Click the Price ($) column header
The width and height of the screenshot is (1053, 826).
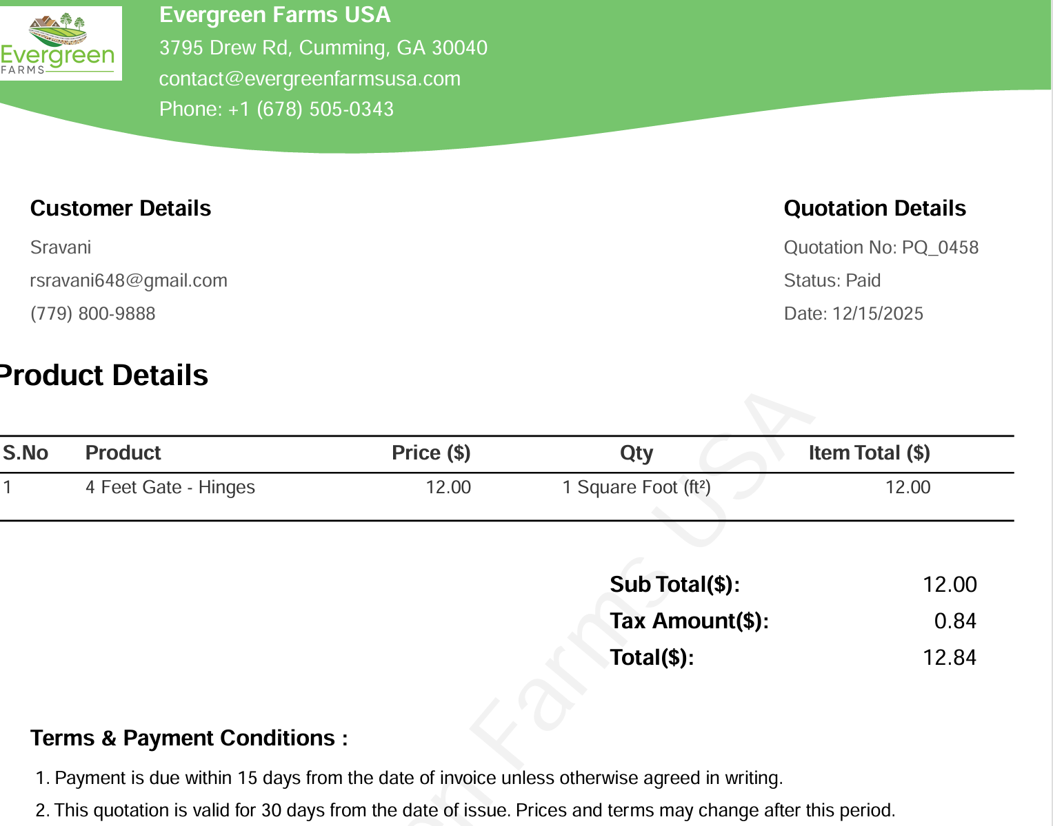click(x=431, y=453)
